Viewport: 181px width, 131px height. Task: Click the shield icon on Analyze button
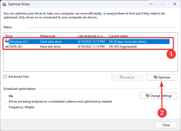121,77
